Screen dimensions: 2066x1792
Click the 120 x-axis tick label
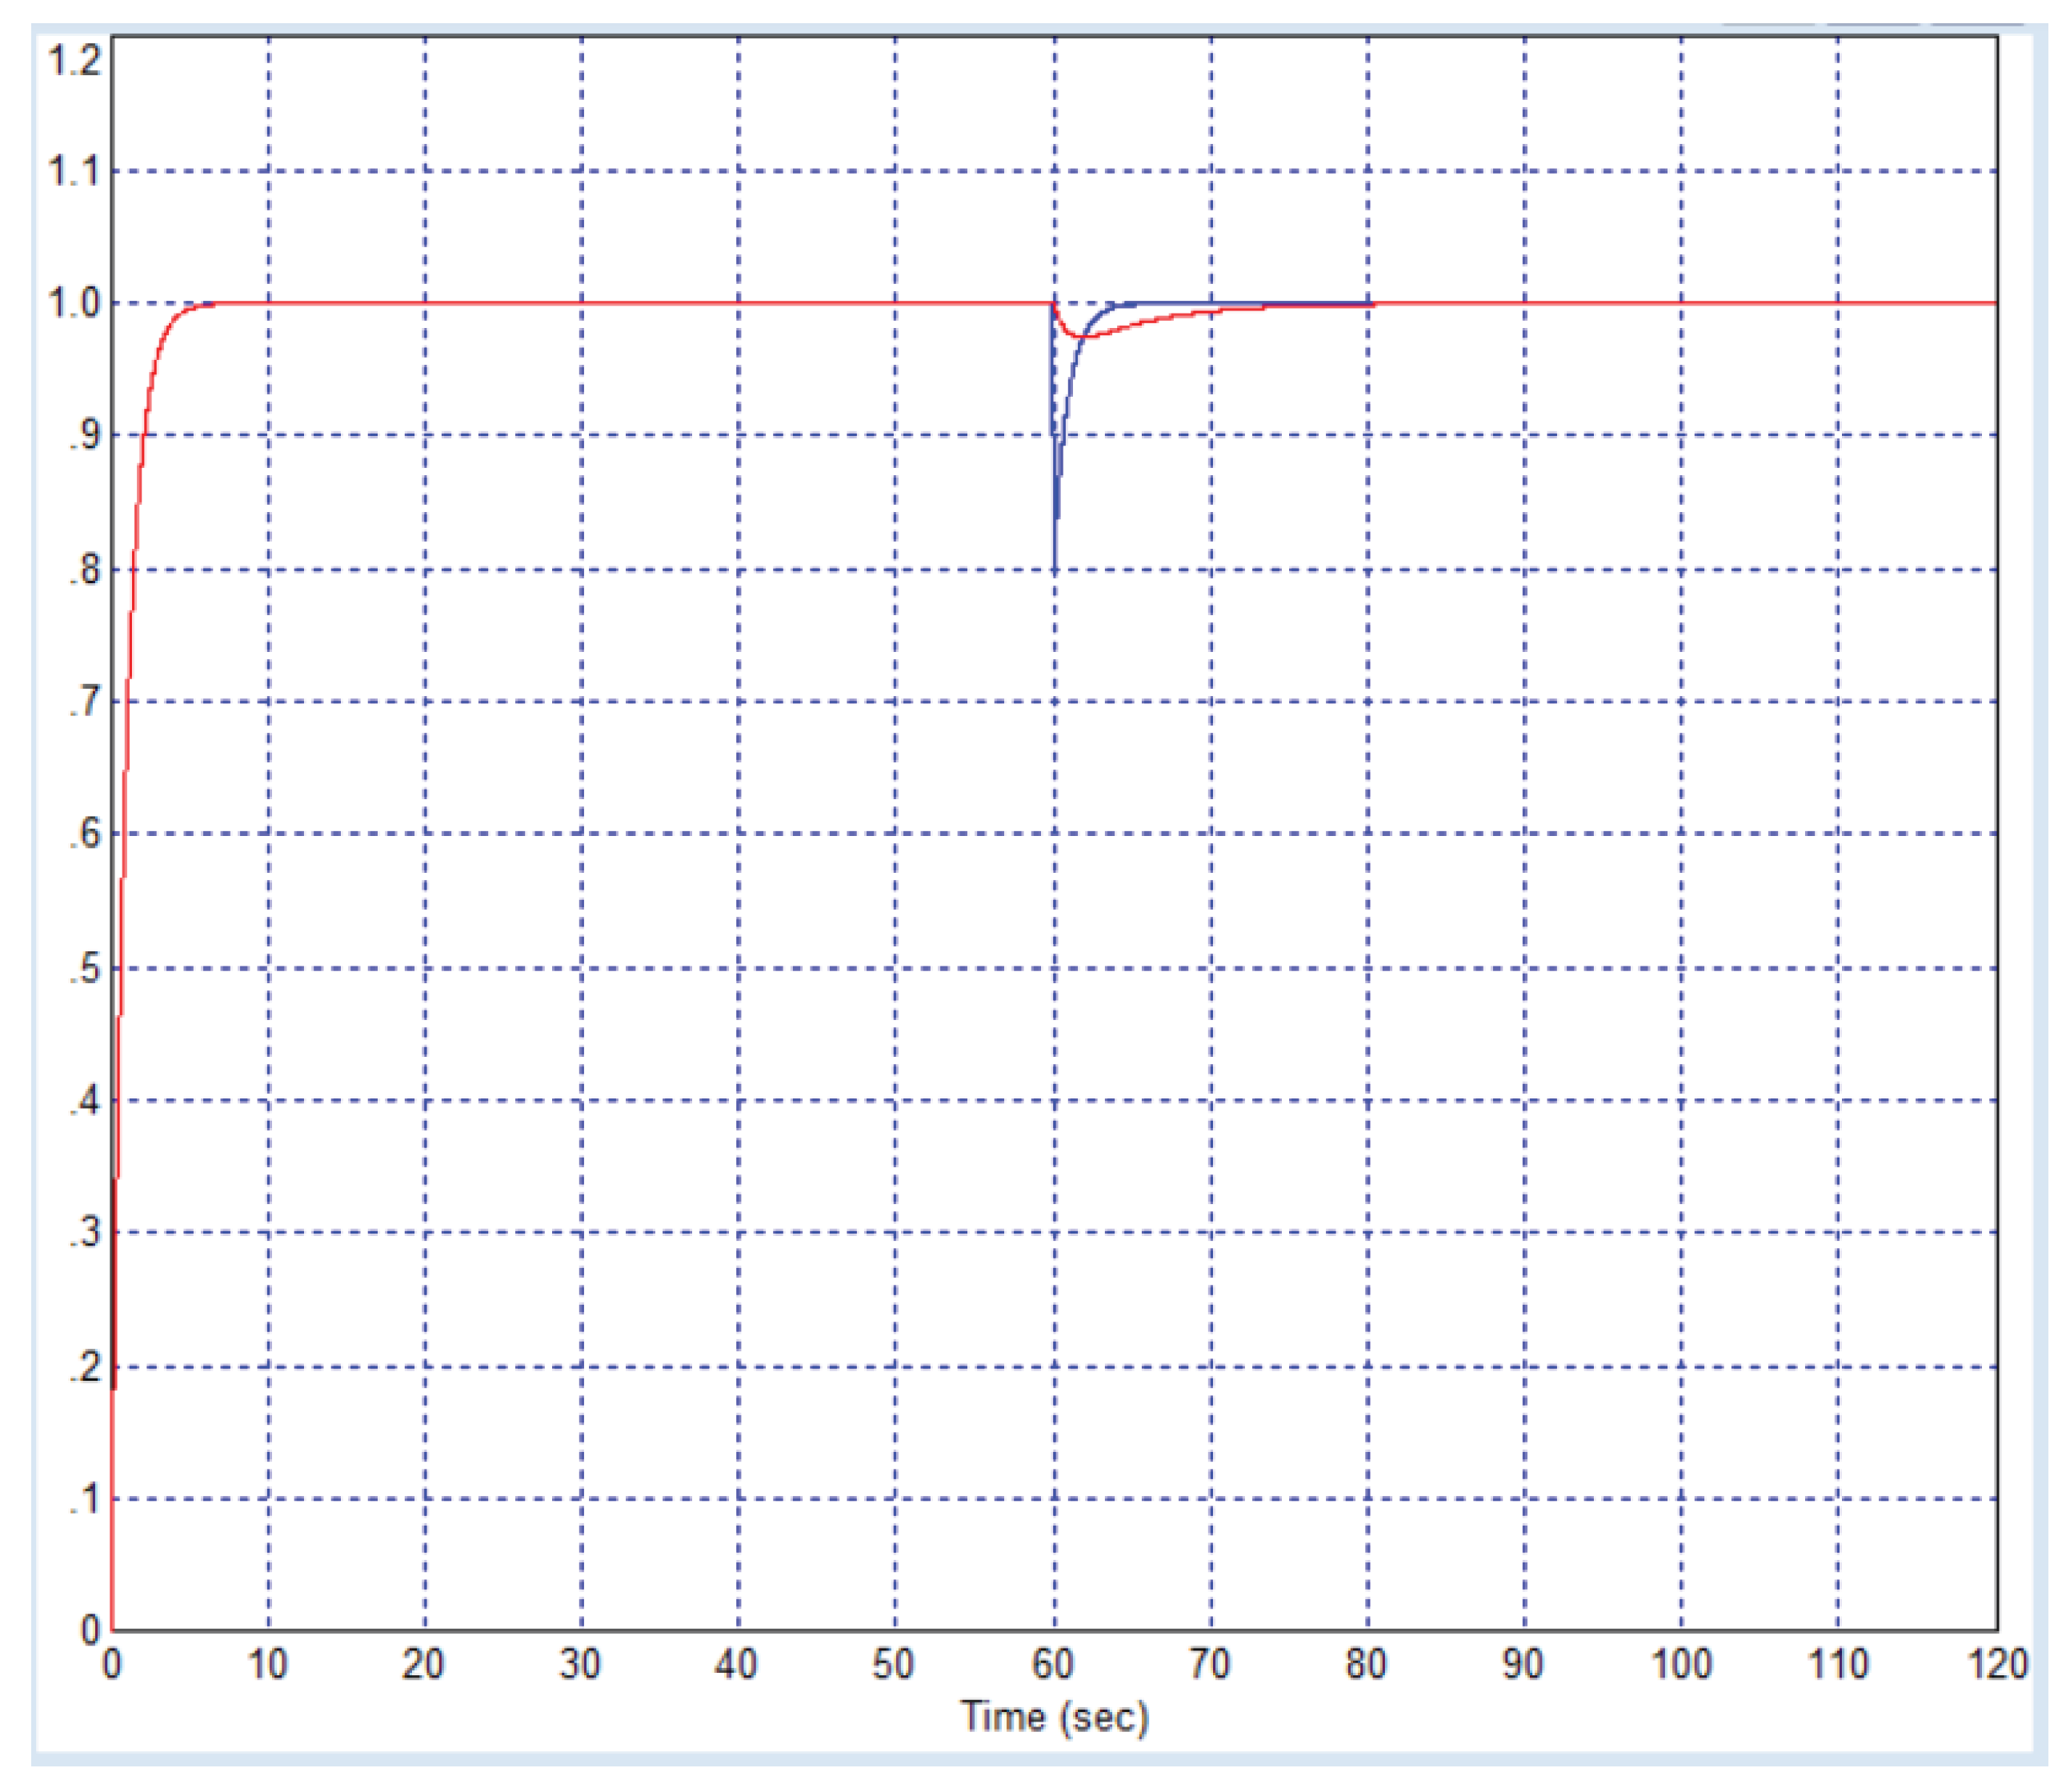(1997, 1664)
